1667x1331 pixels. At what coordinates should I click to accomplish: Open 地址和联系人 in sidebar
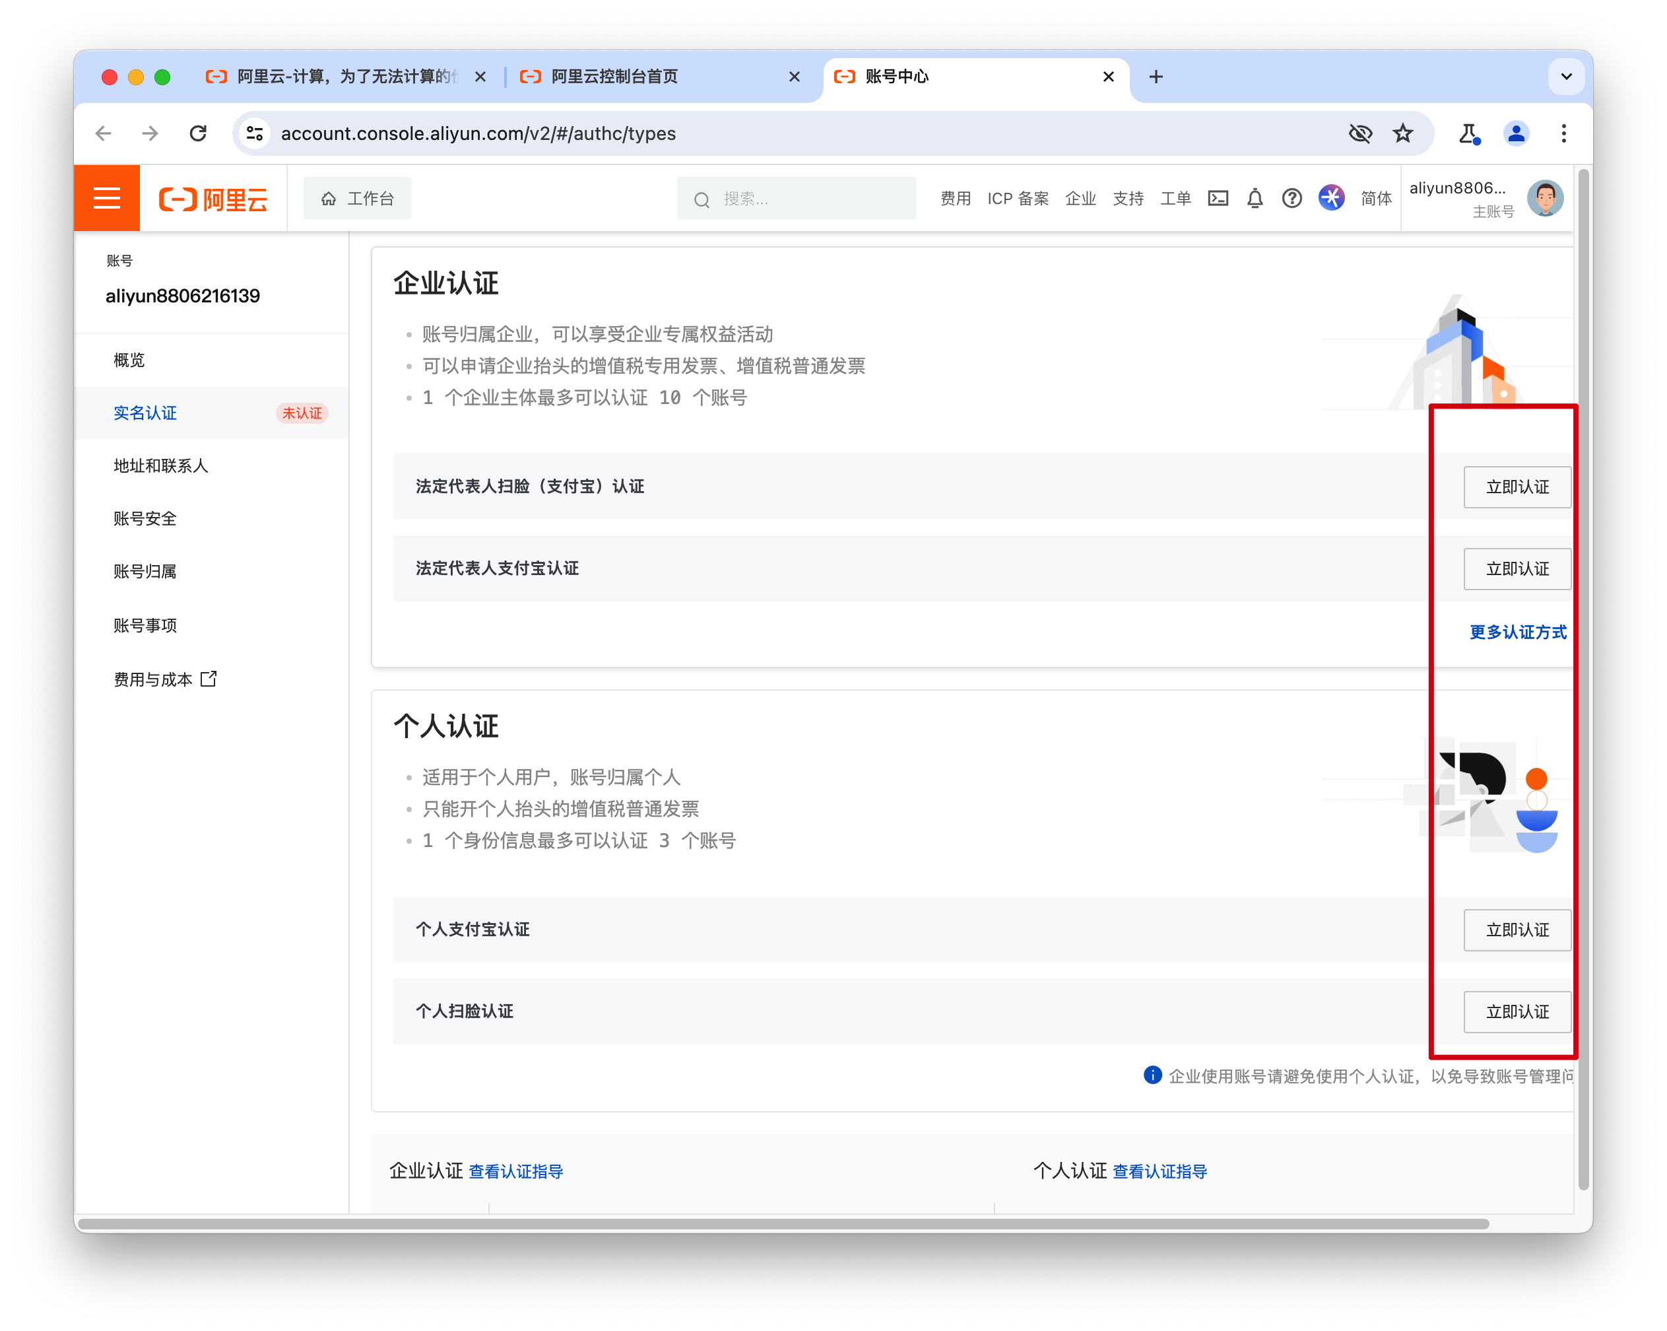coord(161,465)
